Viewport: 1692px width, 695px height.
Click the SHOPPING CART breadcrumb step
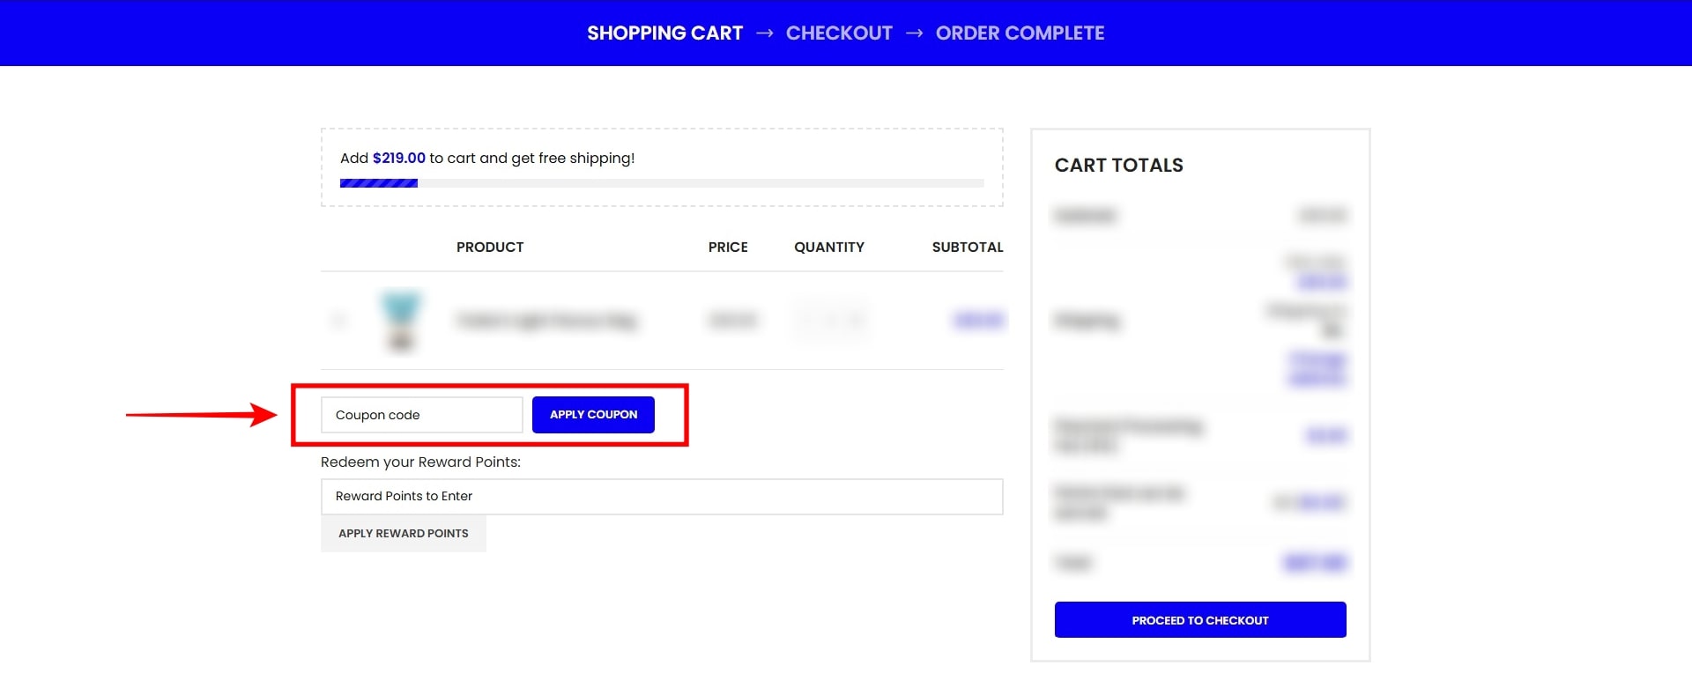(664, 33)
